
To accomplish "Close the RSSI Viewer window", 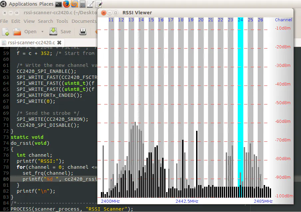I will tap(104, 13).
